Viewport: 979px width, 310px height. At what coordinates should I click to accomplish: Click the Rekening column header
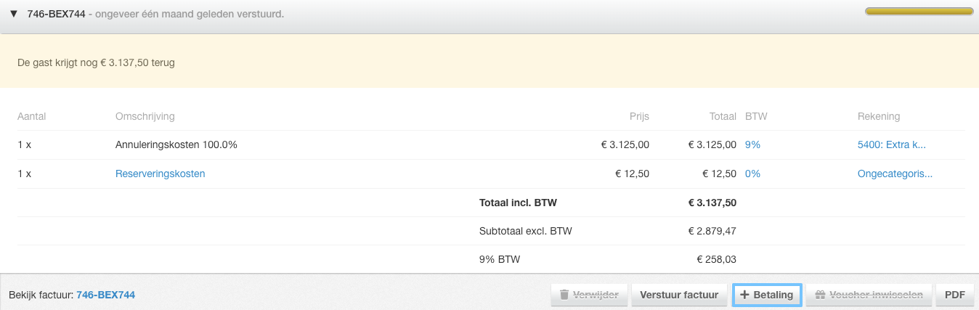[879, 116]
